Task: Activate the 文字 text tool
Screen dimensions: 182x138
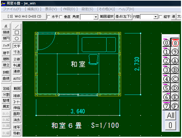Action: click(x=17, y=46)
